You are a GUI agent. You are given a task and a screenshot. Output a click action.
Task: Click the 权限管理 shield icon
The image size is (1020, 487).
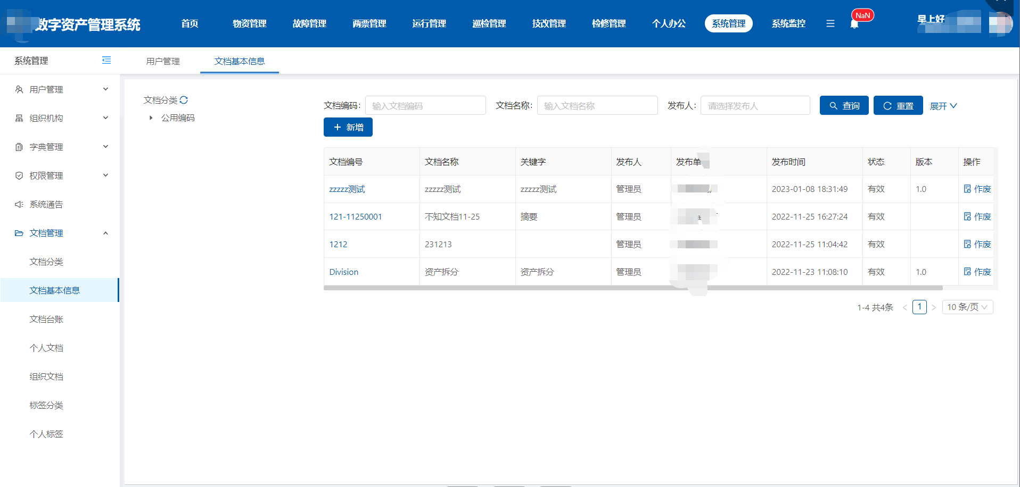point(19,175)
